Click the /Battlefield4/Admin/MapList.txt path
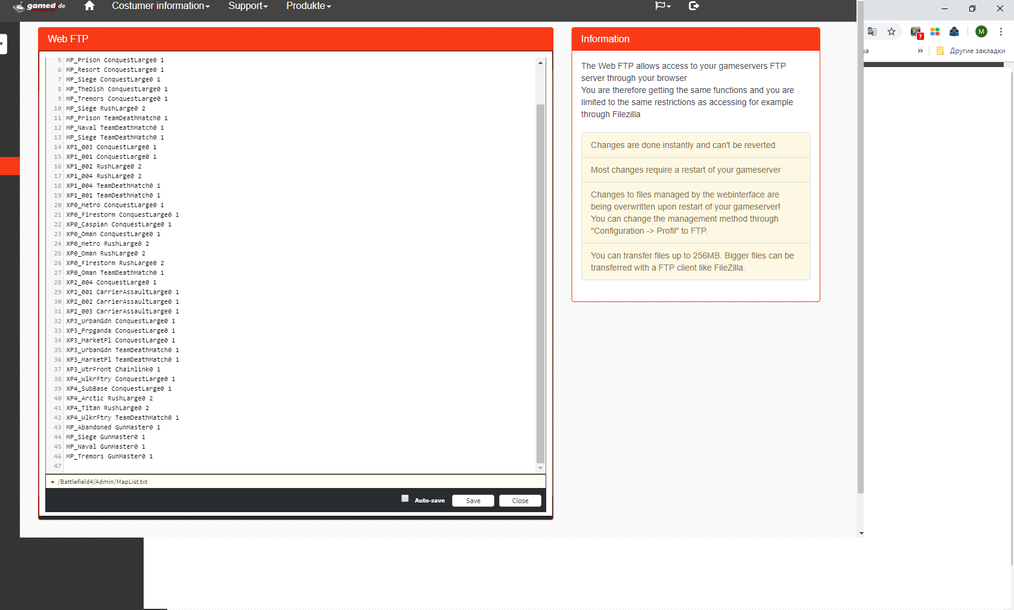Viewport: 1014px width, 610px height. pos(103,482)
